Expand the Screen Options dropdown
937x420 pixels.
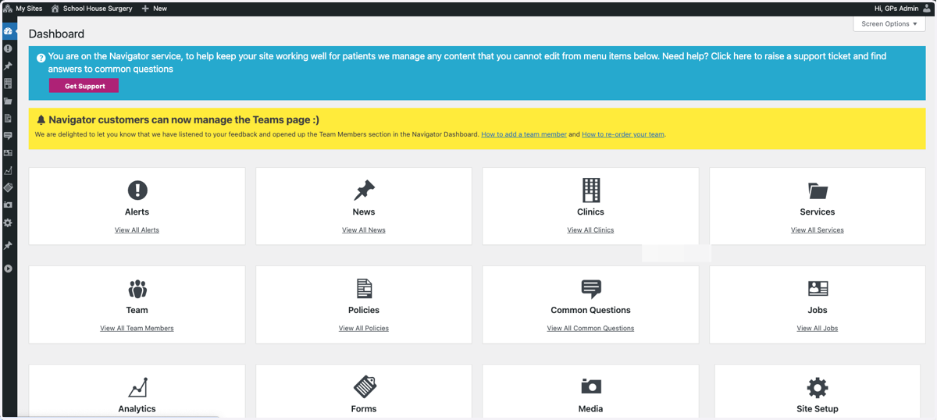tap(889, 24)
